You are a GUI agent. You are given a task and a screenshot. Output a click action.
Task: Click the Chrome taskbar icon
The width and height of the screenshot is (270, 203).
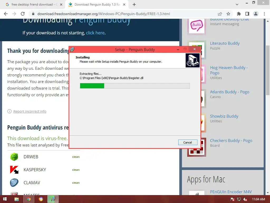[29, 199]
